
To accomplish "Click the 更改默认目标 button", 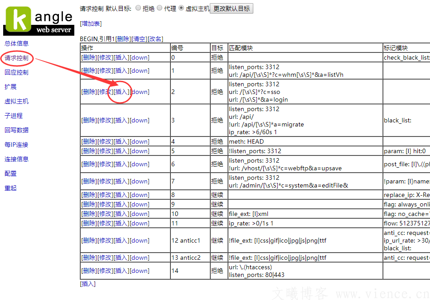I will (232, 8).
